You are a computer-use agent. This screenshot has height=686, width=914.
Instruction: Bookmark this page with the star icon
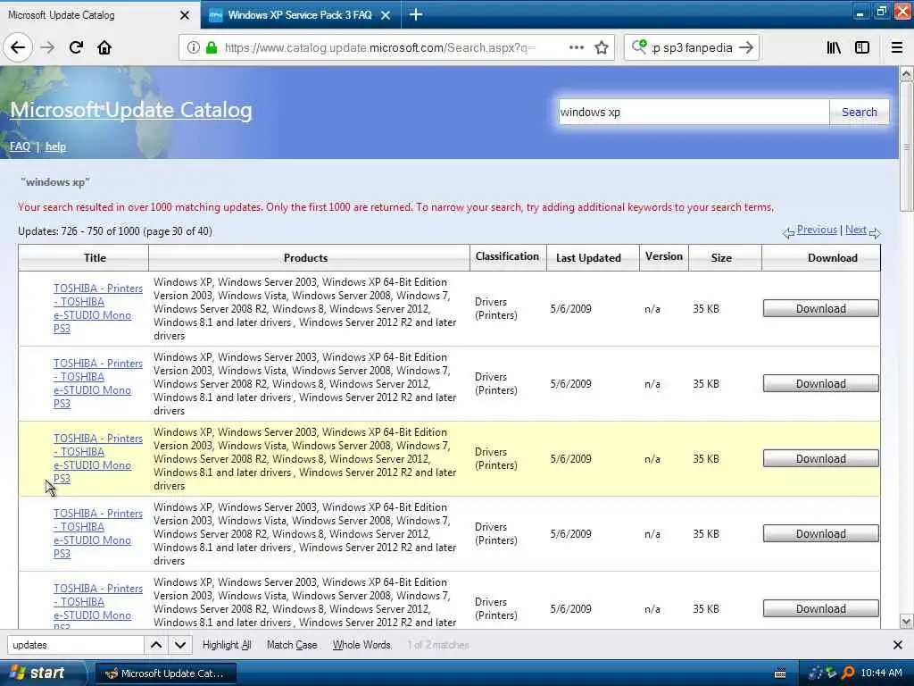(602, 47)
